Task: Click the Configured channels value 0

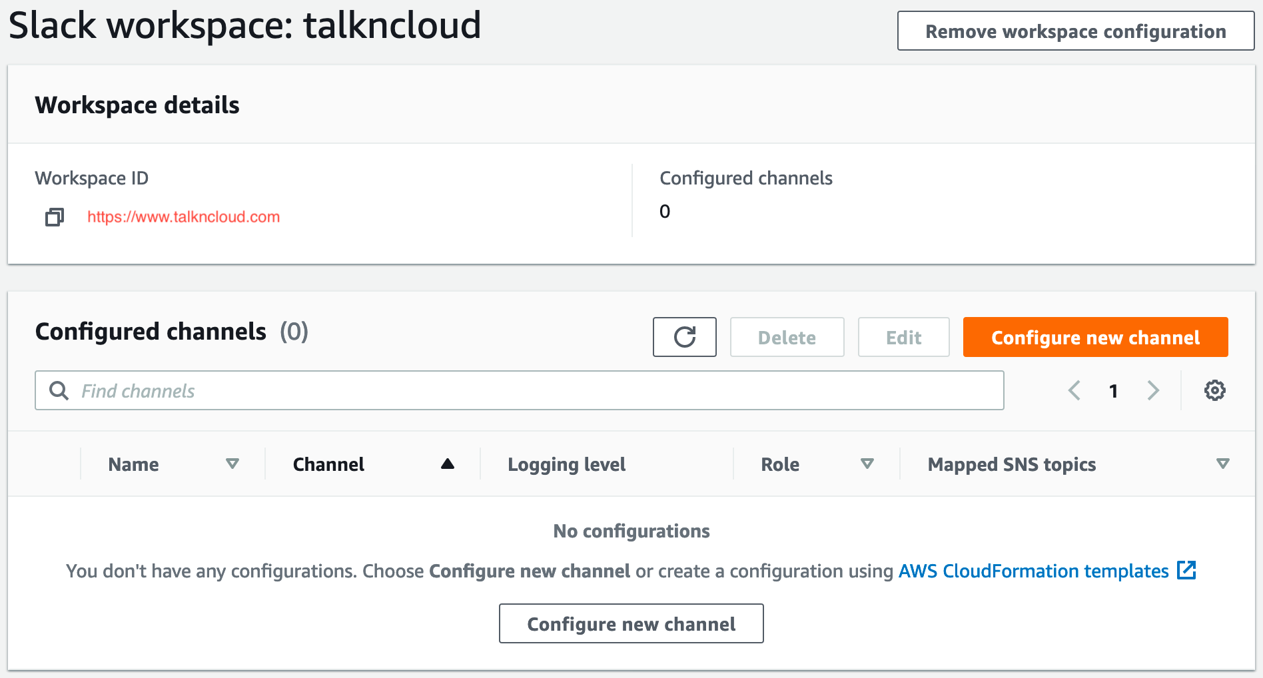Action: click(665, 211)
